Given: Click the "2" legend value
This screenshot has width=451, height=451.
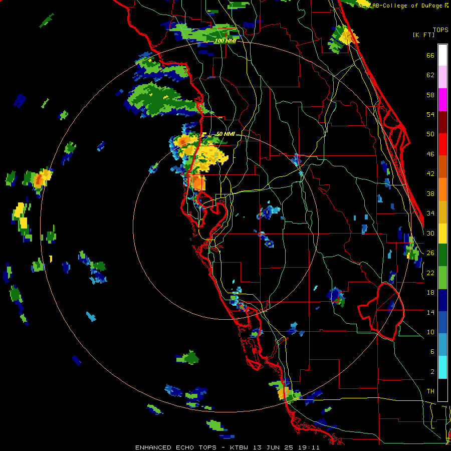Looking at the screenshot, I should [432, 372].
